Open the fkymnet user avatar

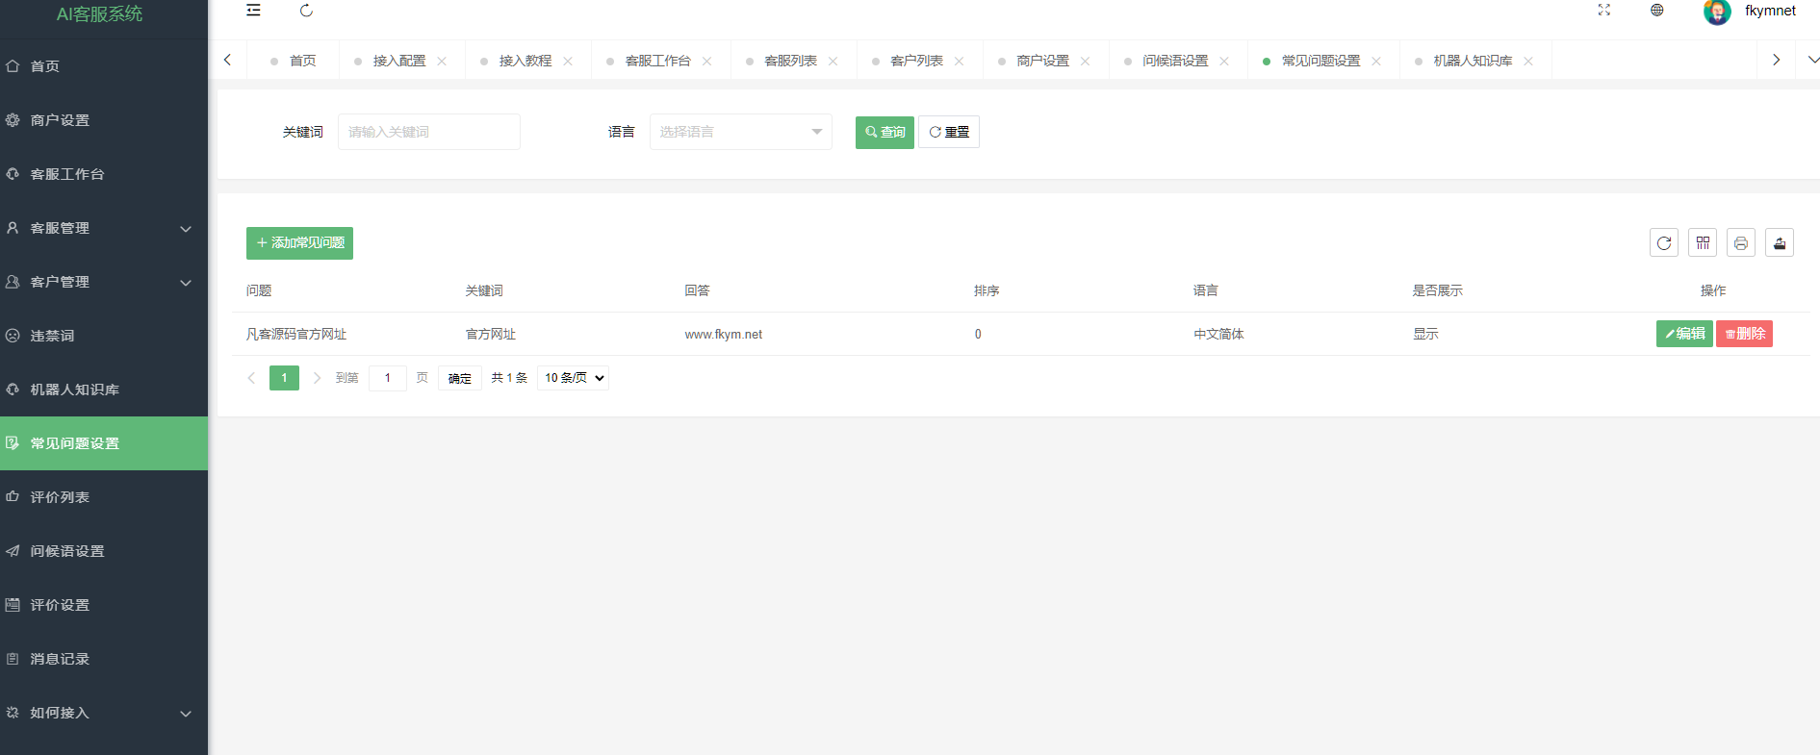tap(1717, 12)
